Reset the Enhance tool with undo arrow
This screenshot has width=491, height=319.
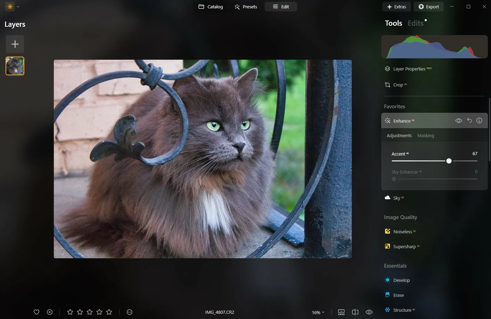pos(469,120)
